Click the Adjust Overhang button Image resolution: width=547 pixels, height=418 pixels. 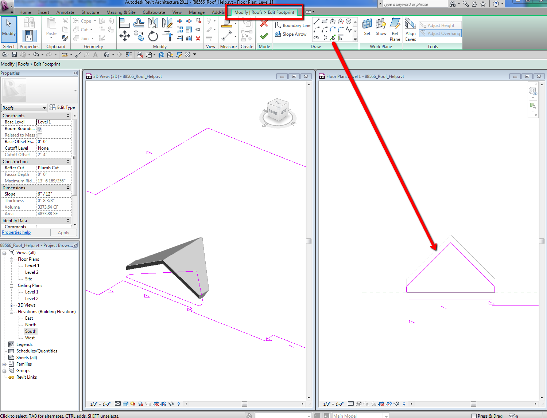click(440, 33)
